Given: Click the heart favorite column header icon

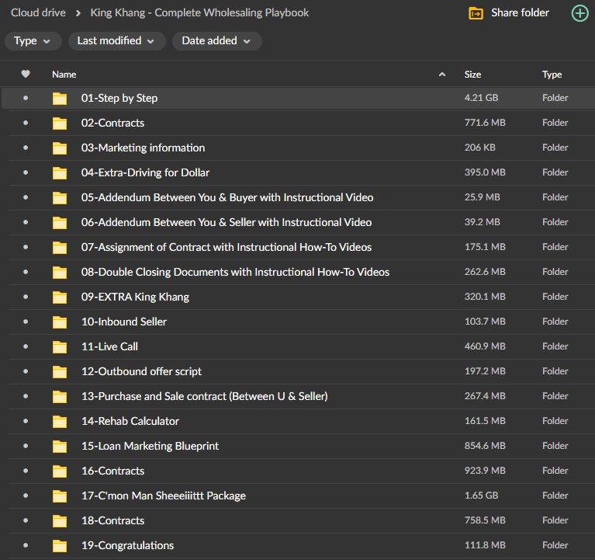Looking at the screenshot, I should (x=26, y=75).
